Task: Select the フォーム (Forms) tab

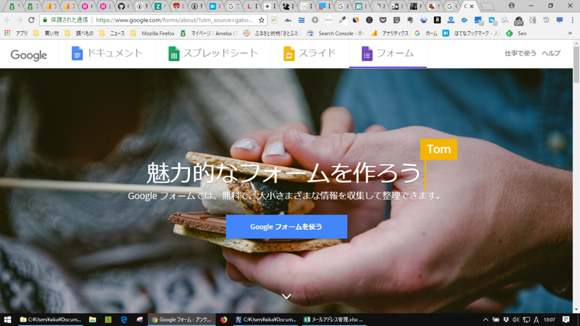Action: coord(387,54)
